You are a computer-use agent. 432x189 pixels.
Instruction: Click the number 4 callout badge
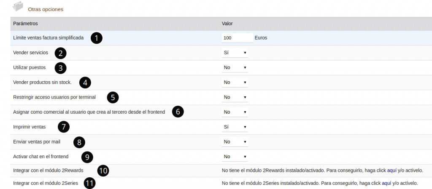(x=85, y=83)
